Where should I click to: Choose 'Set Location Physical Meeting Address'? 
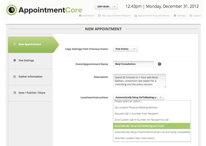[x=152, y=108]
